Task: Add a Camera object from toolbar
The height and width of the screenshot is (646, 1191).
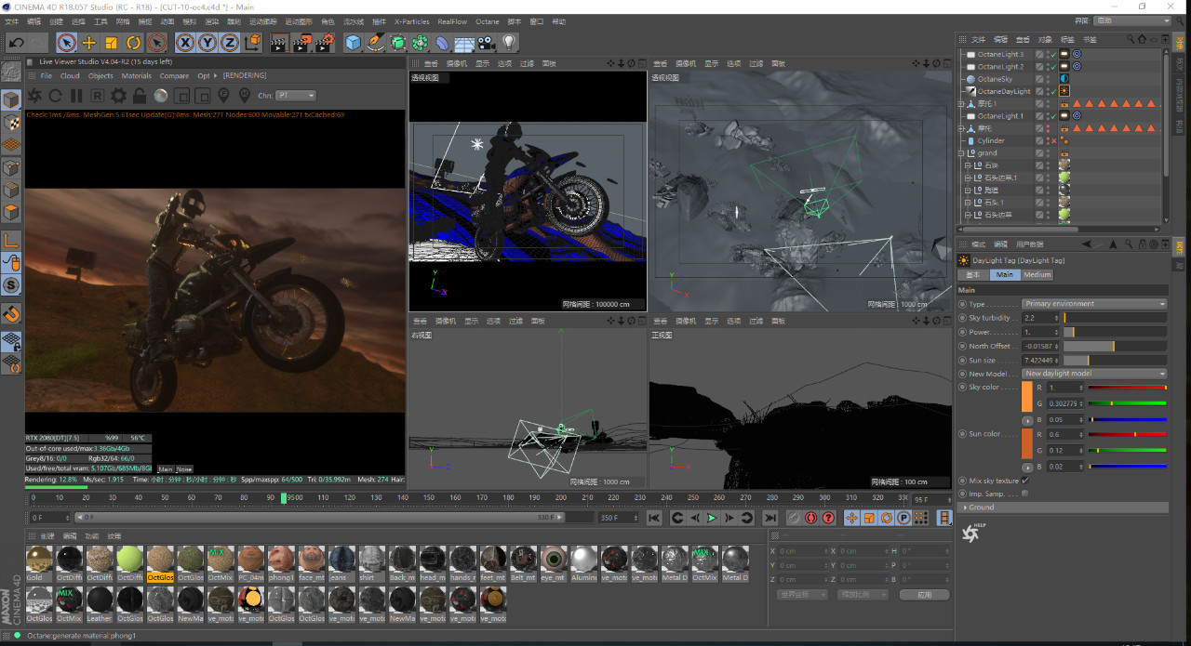Action: [x=487, y=42]
